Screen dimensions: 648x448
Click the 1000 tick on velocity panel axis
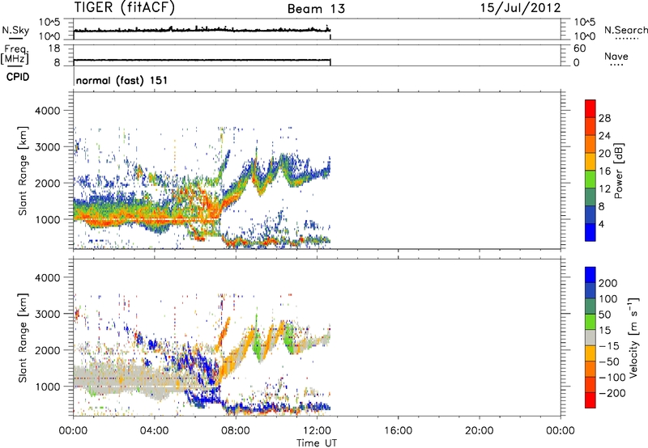(47, 387)
